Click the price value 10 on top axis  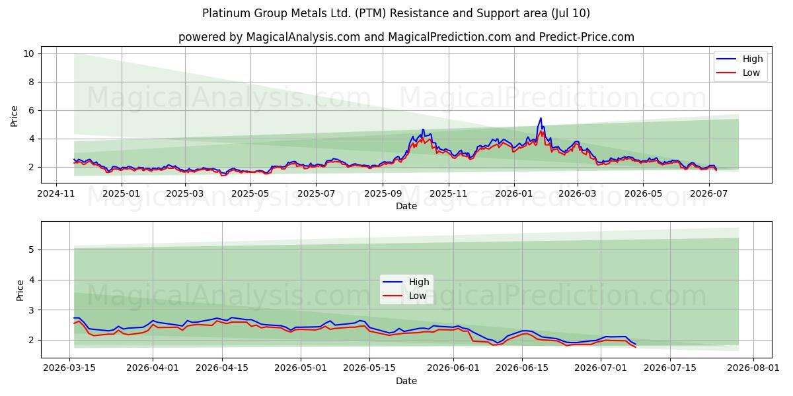30,53
